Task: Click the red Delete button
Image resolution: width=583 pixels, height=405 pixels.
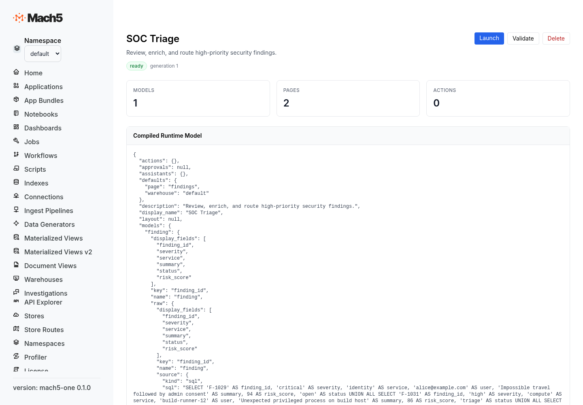Action: (556, 38)
